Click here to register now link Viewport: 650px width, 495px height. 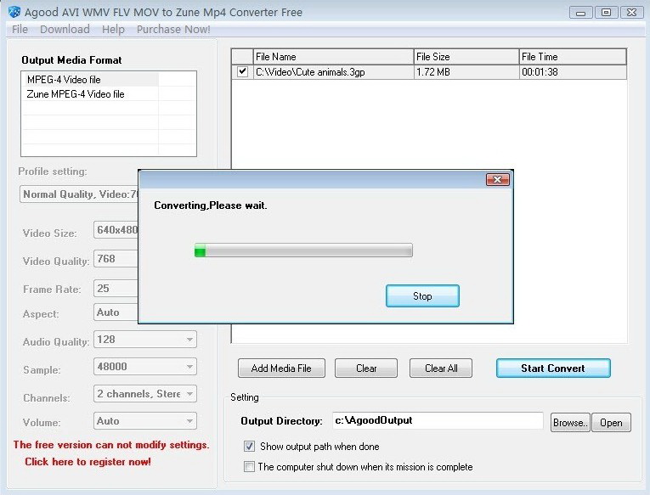88,461
